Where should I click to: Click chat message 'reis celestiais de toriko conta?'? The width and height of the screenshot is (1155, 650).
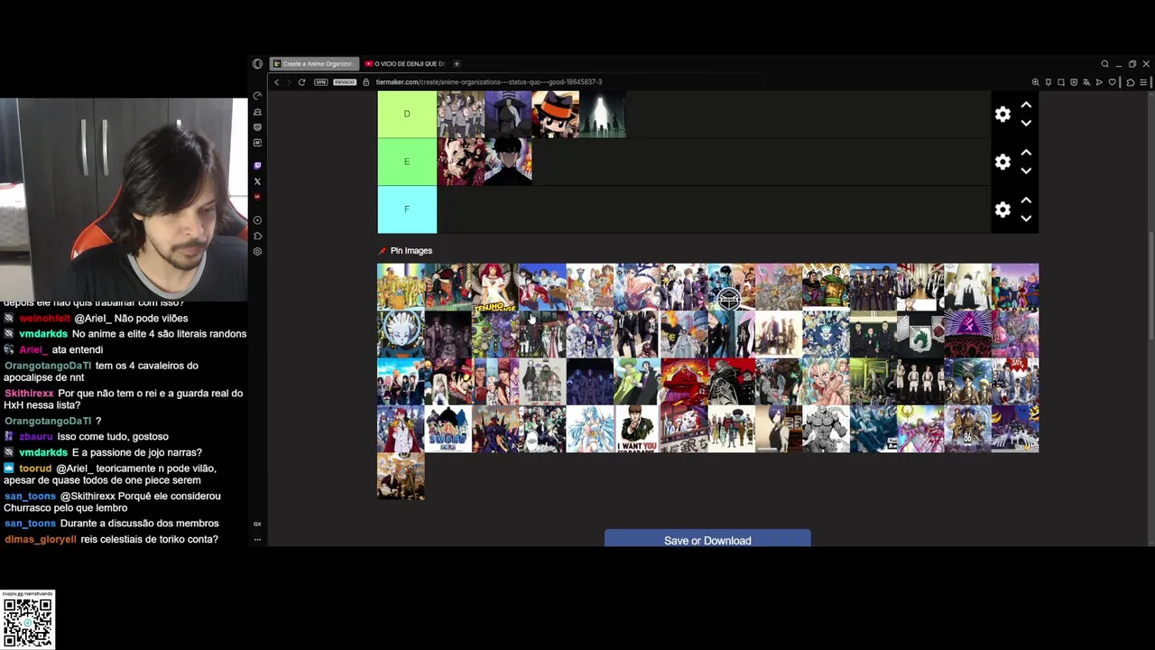pos(150,540)
